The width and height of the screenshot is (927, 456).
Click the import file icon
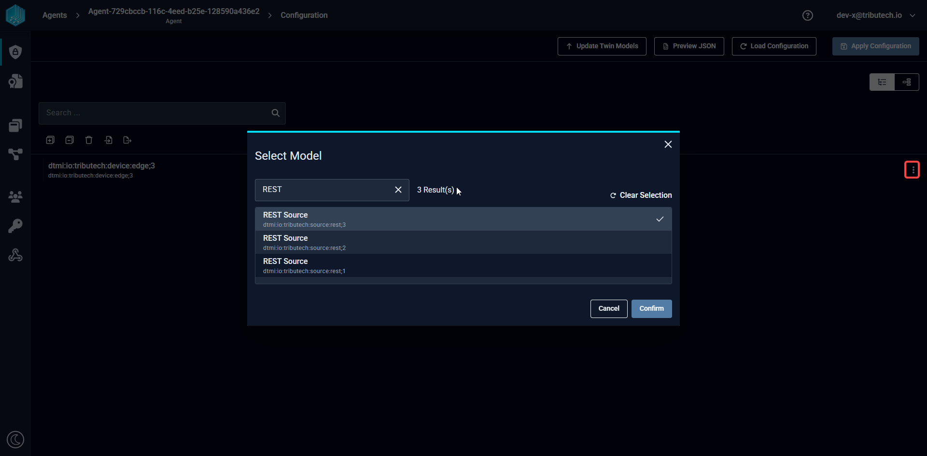(108, 140)
